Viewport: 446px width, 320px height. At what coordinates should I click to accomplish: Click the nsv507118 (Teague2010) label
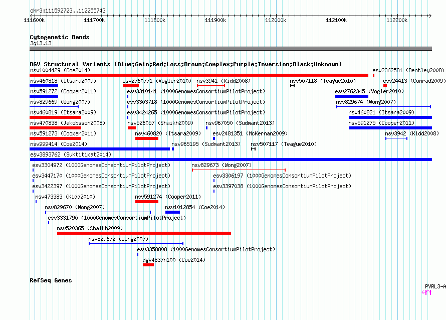coord(323,81)
